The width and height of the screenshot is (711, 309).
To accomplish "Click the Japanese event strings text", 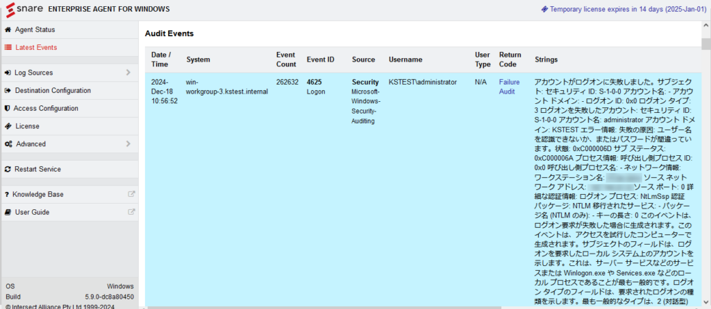I will pos(614,192).
